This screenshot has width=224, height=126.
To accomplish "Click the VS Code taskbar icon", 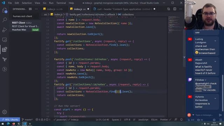I will pos(24,124).
